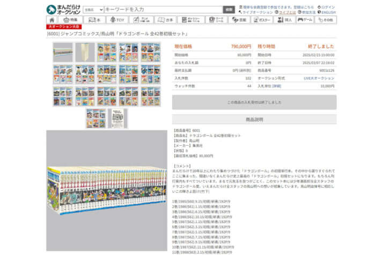Open the orange ライブとは link
Viewport: 383px width, 255px height.
click(x=288, y=12)
